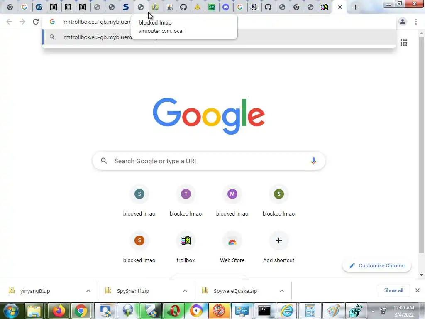The image size is (425, 319).
Task: Go back to previous page
Action: (9, 22)
